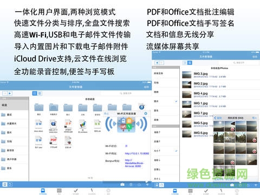Viewport: 260px width, 195px height.
Task: Open Word document in first file row
Action: 38,125
